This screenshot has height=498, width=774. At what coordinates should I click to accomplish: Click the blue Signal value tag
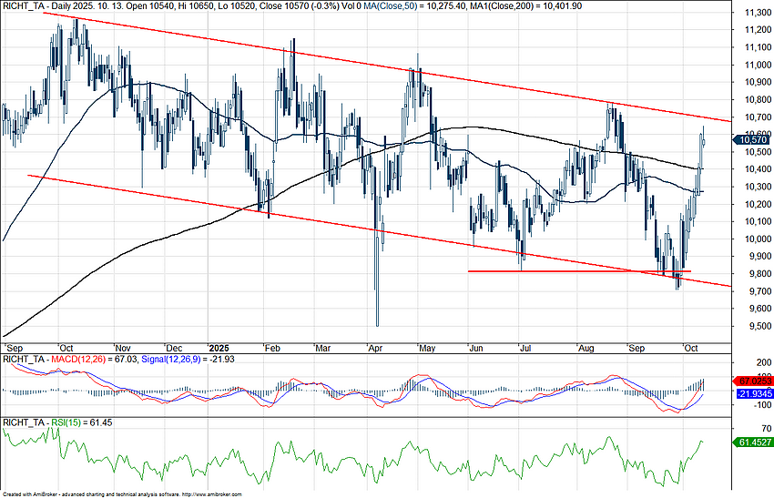pos(751,392)
